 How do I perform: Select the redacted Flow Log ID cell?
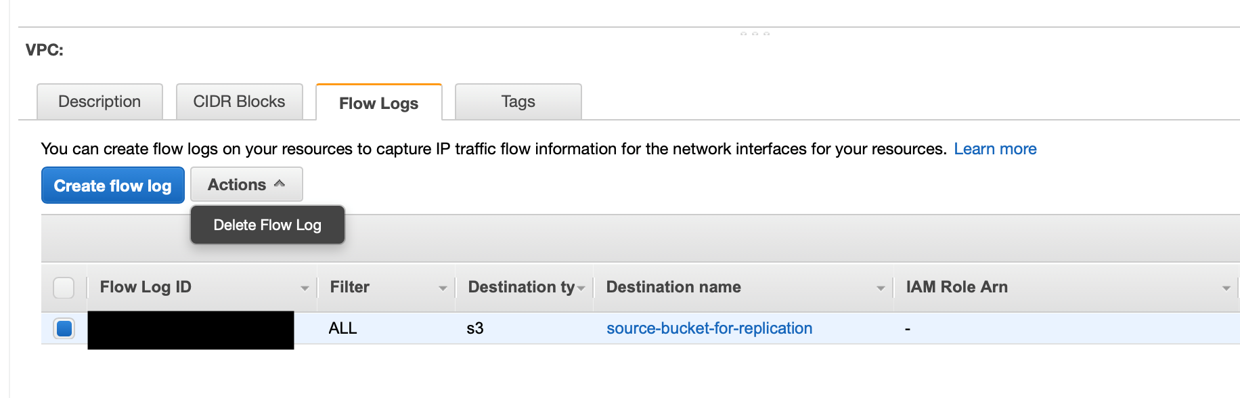pos(191,329)
